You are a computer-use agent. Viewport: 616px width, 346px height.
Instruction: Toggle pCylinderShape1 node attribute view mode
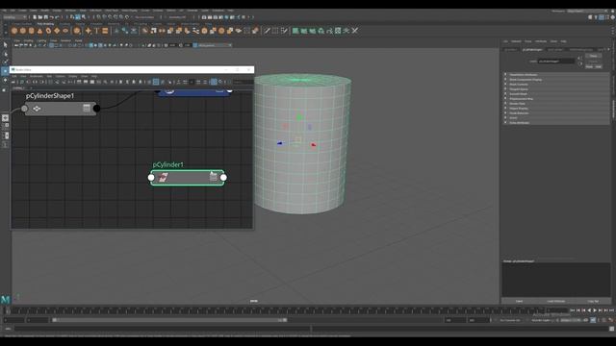(87, 109)
